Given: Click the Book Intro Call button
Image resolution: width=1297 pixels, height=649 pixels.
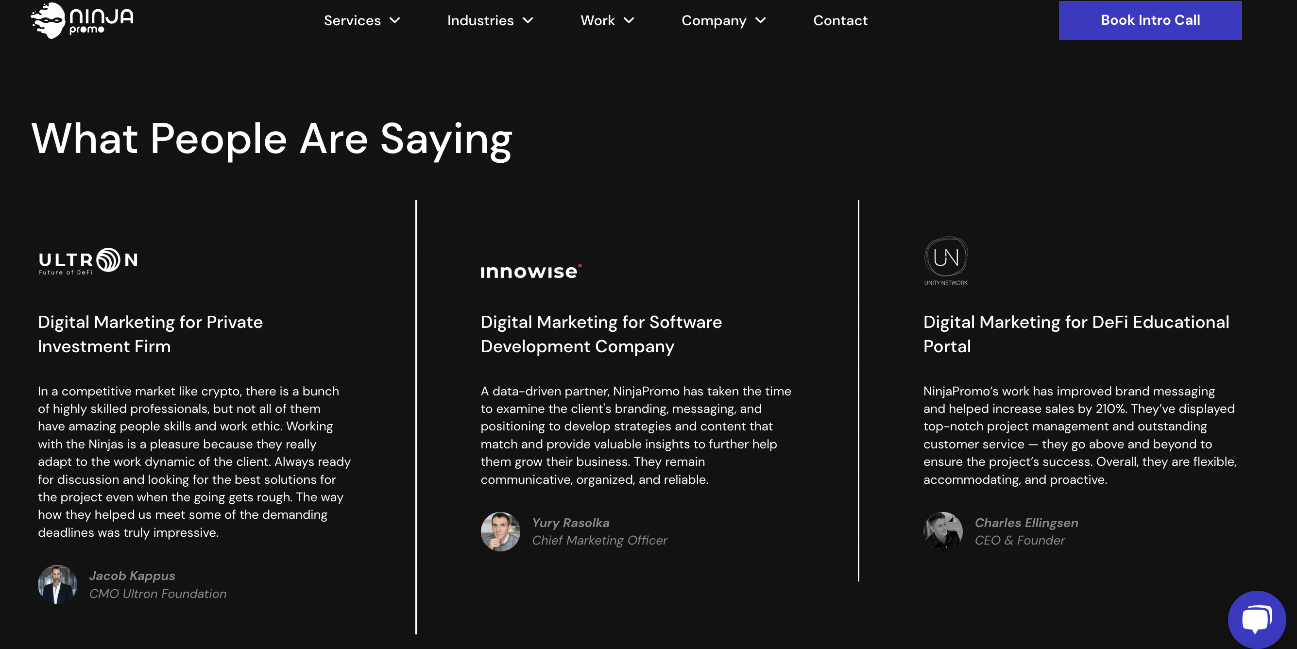Looking at the screenshot, I should (1150, 20).
